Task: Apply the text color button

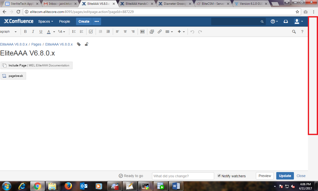Action: [49, 32]
